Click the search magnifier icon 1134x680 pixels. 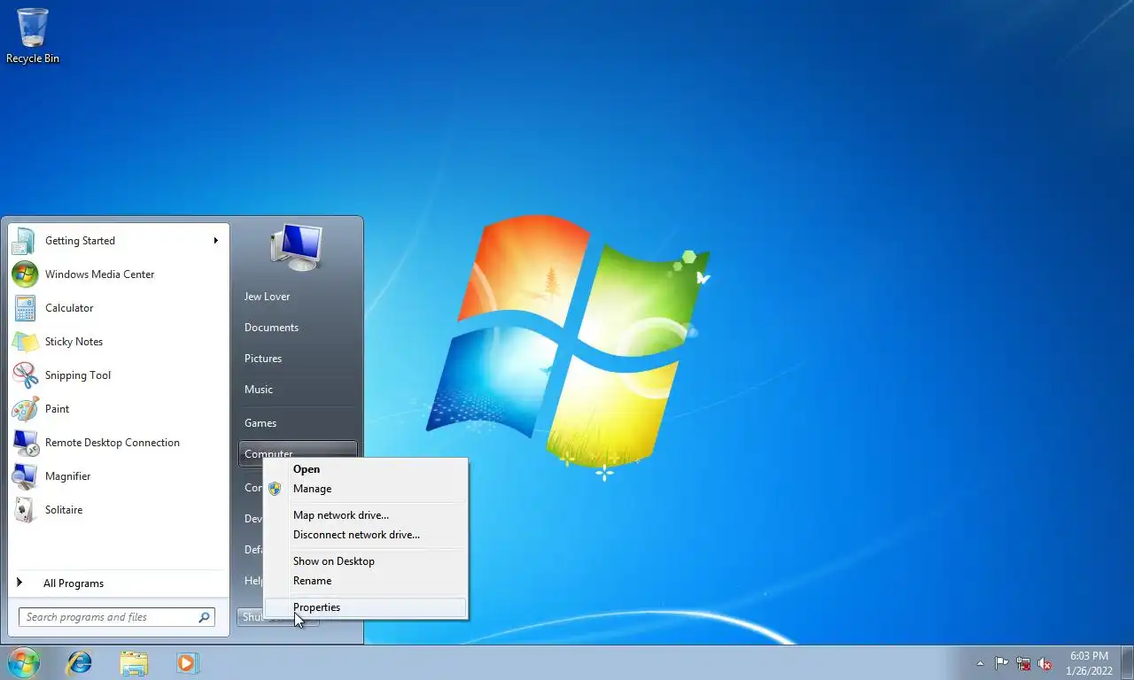[204, 617]
